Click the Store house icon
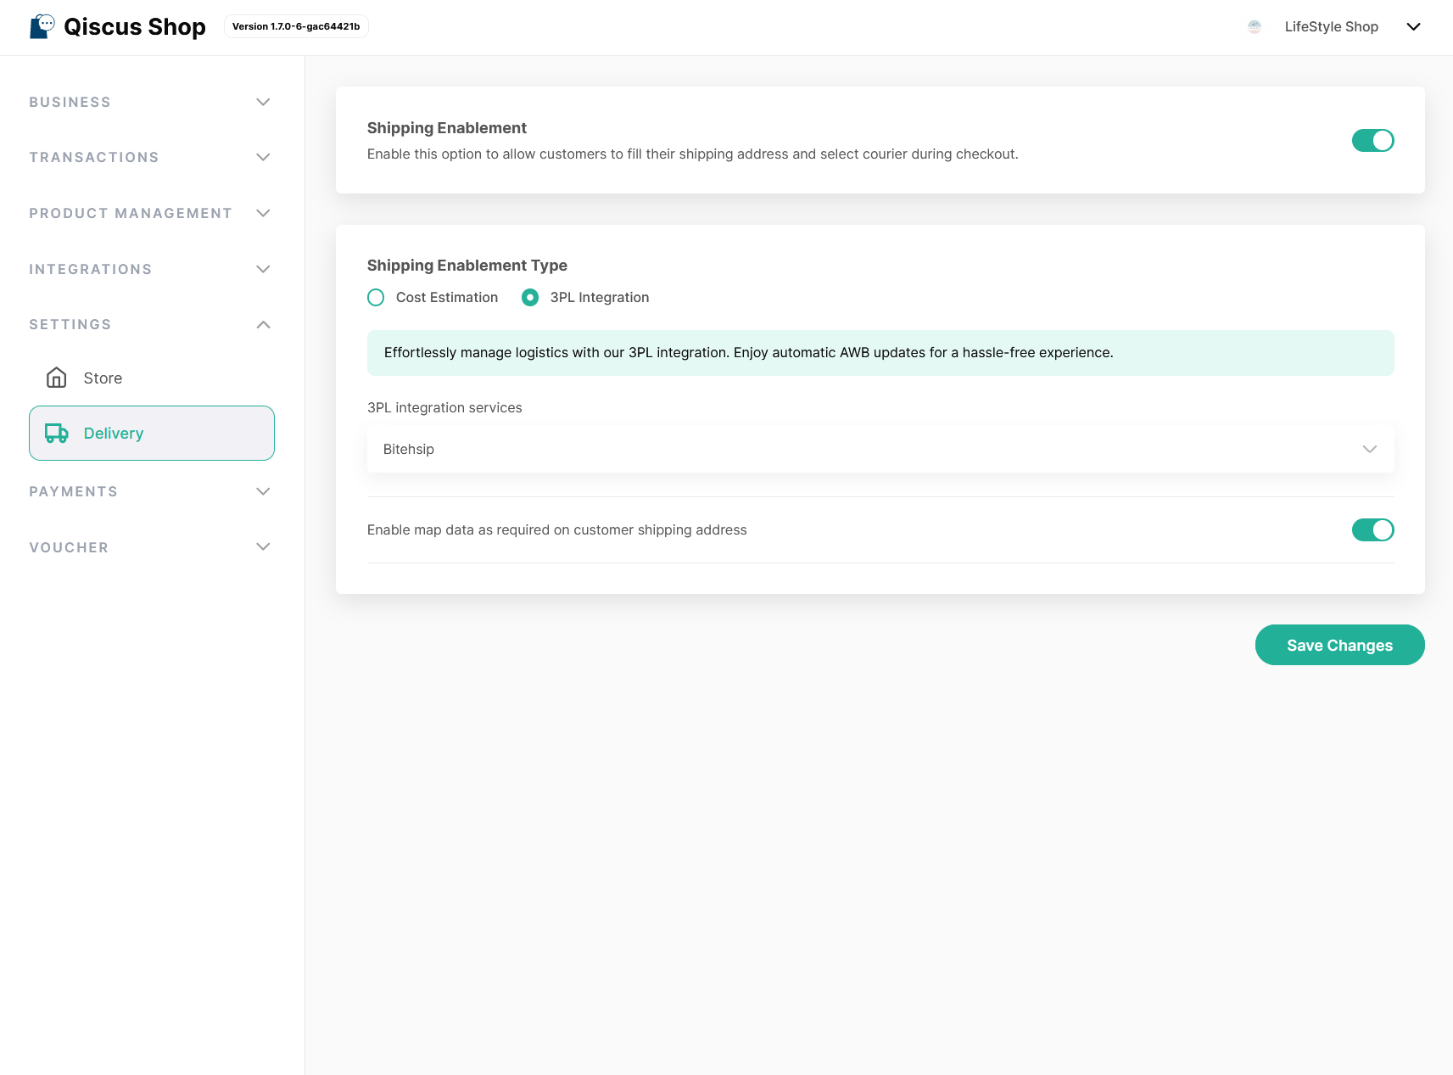The image size is (1453, 1075). point(57,378)
